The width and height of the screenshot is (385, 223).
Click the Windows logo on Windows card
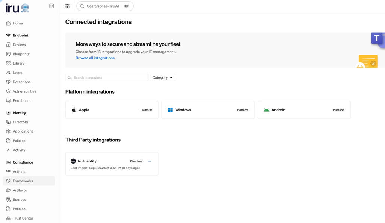170,110
